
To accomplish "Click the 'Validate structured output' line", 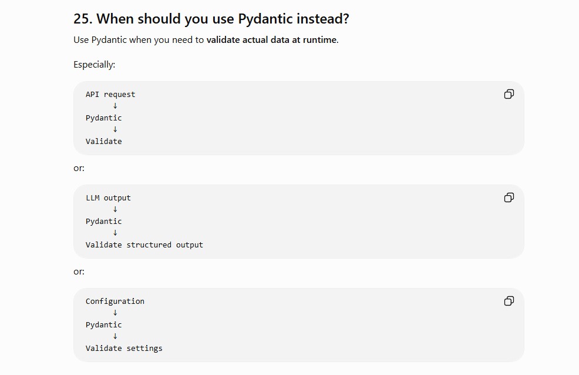I will (x=144, y=245).
